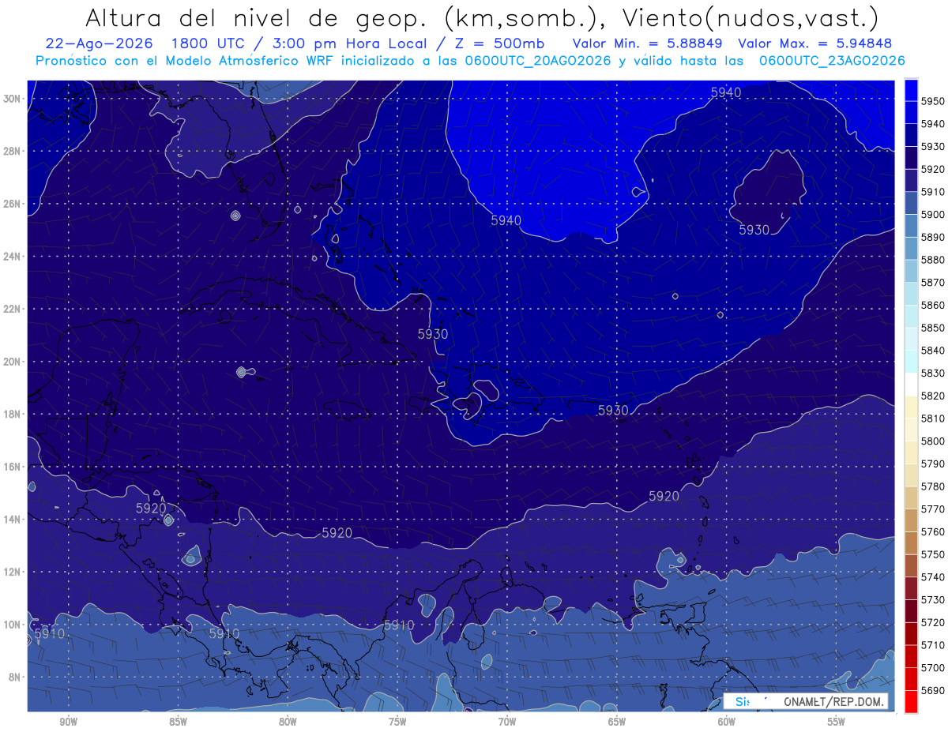Click the white swatch in the color bar
The image size is (948, 732).
pos(910,383)
